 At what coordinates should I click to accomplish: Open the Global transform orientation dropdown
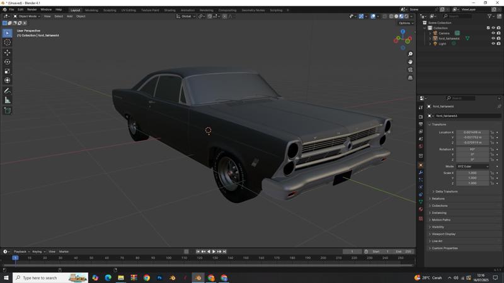tap(186, 16)
